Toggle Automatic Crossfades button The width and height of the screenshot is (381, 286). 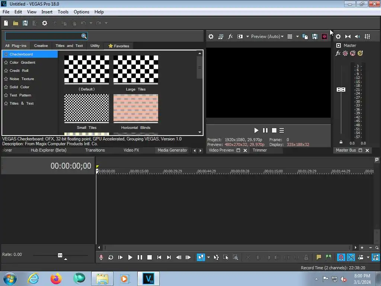coord(351,257)
